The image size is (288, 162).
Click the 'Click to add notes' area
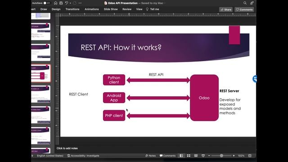pos(67,148)
